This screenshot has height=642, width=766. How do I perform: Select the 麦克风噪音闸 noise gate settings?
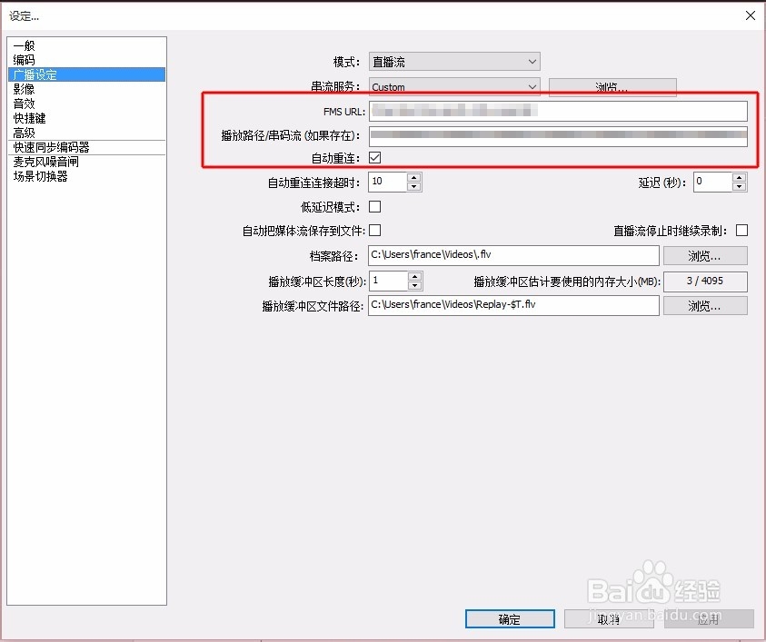[45, 162]
